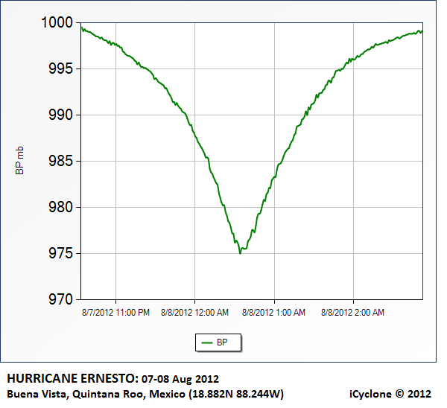This screenshot has width=447, height=408.
Task: Click the pressure minimum point of the curve
Action: click(240, 253)
